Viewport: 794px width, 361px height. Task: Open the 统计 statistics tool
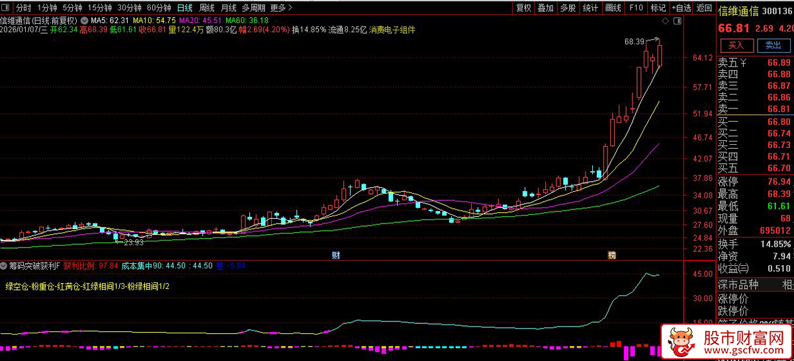pos(591,8)
